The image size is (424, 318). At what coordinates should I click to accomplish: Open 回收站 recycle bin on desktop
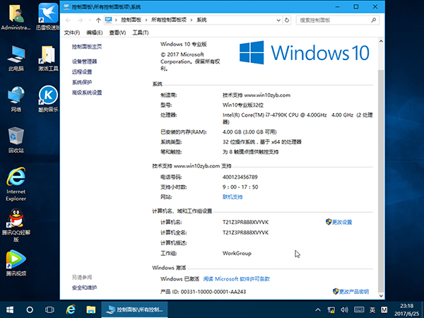(x=16, y=138)
